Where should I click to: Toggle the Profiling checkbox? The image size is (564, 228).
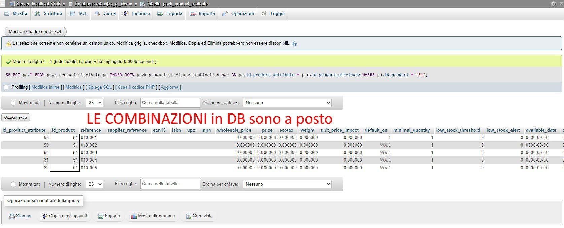(6, 87)
